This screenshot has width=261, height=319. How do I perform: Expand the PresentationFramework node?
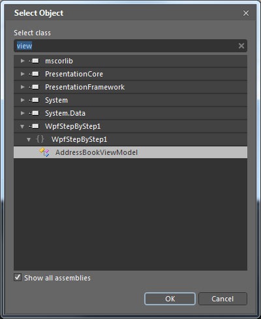tap(22, 87)
